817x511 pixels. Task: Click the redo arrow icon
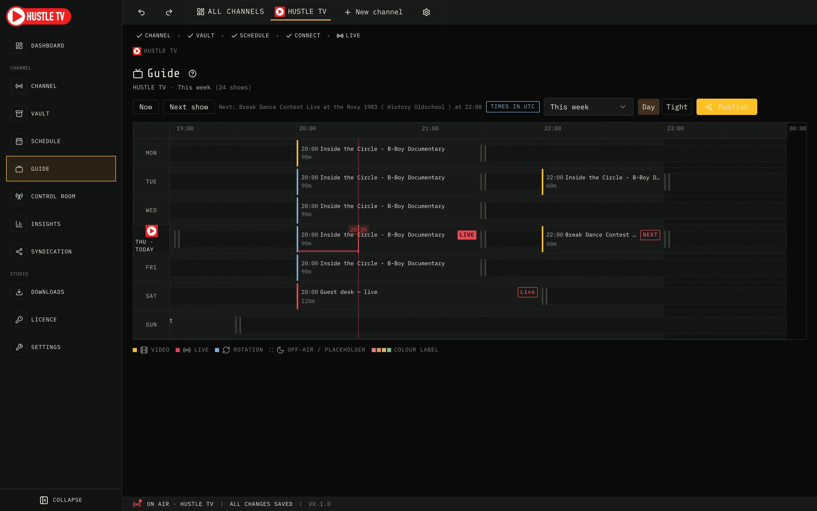[x=169, y=12]
